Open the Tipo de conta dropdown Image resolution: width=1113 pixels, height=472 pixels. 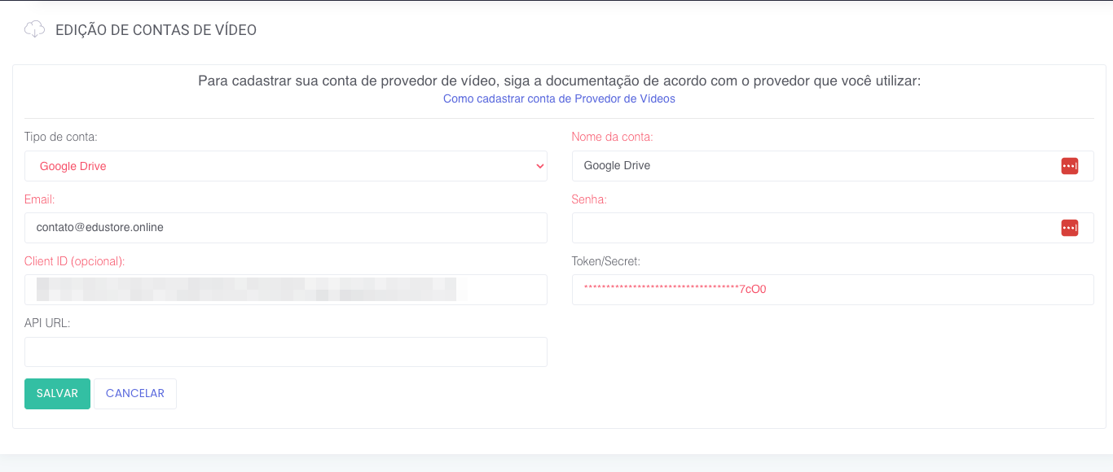pyautogui.click(x=285, y=166)
